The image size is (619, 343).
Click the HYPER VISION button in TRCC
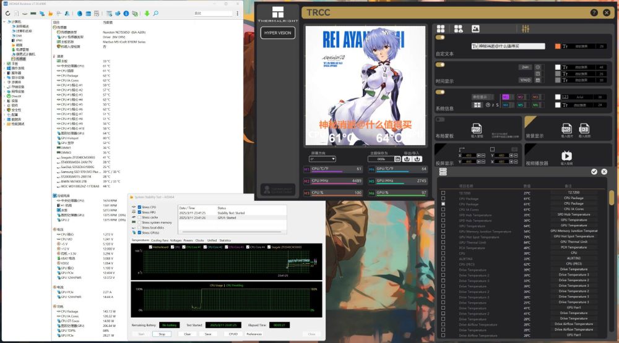(x=277, y=33)
